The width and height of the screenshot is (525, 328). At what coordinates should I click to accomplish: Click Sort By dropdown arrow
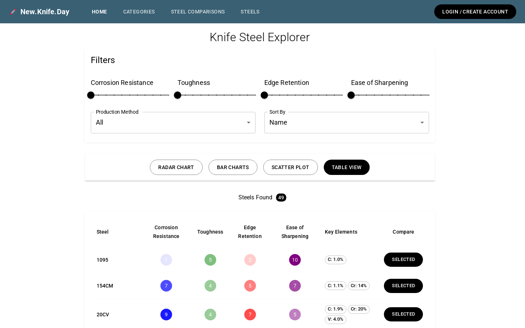[422, 122]
